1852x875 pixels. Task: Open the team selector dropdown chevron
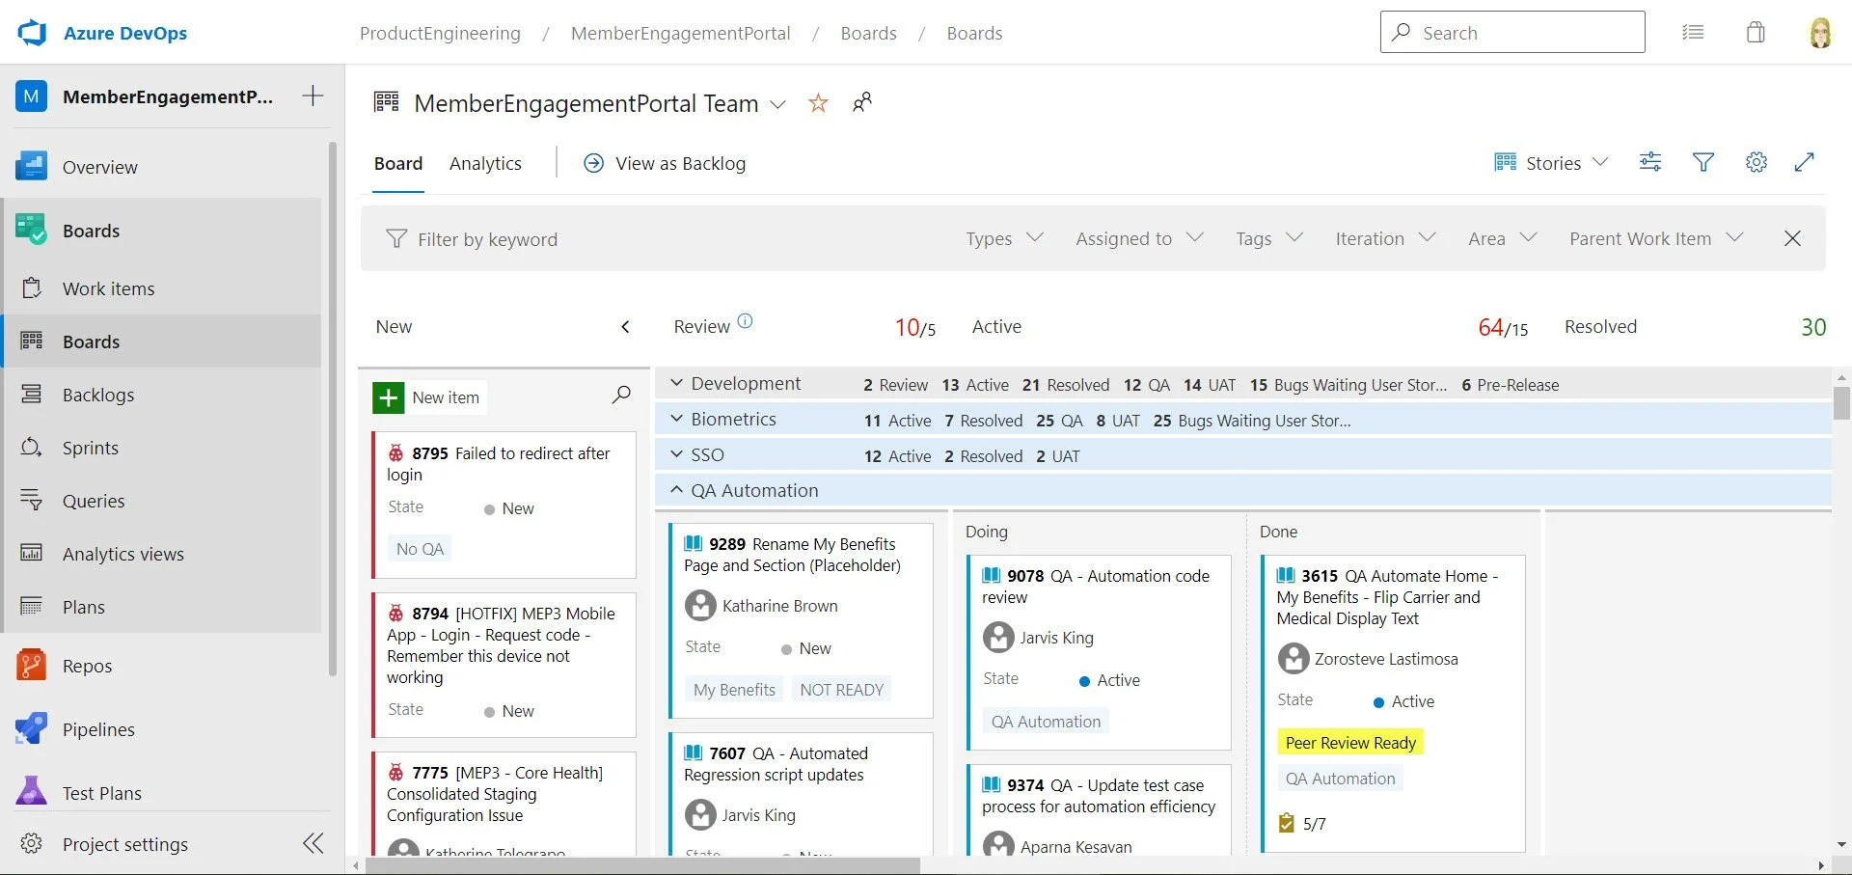coord(777,104)
